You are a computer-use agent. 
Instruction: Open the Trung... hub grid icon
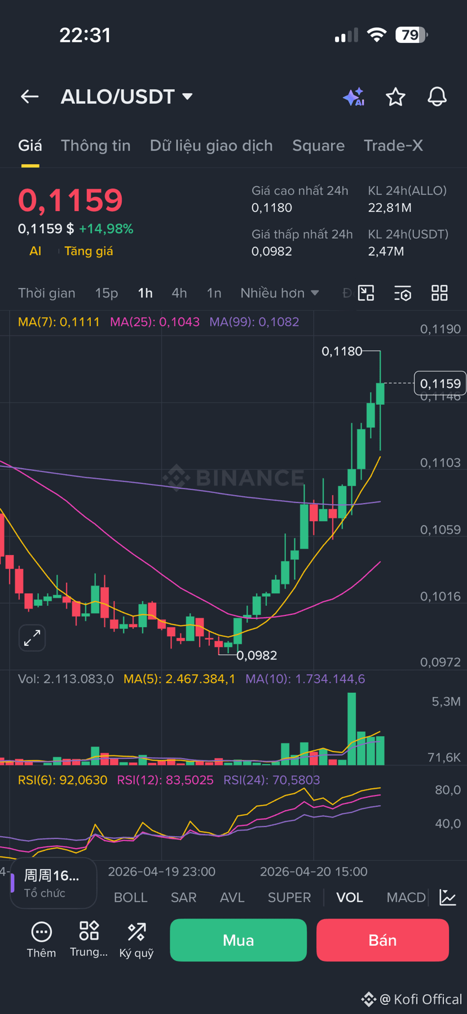click(89, 940)
